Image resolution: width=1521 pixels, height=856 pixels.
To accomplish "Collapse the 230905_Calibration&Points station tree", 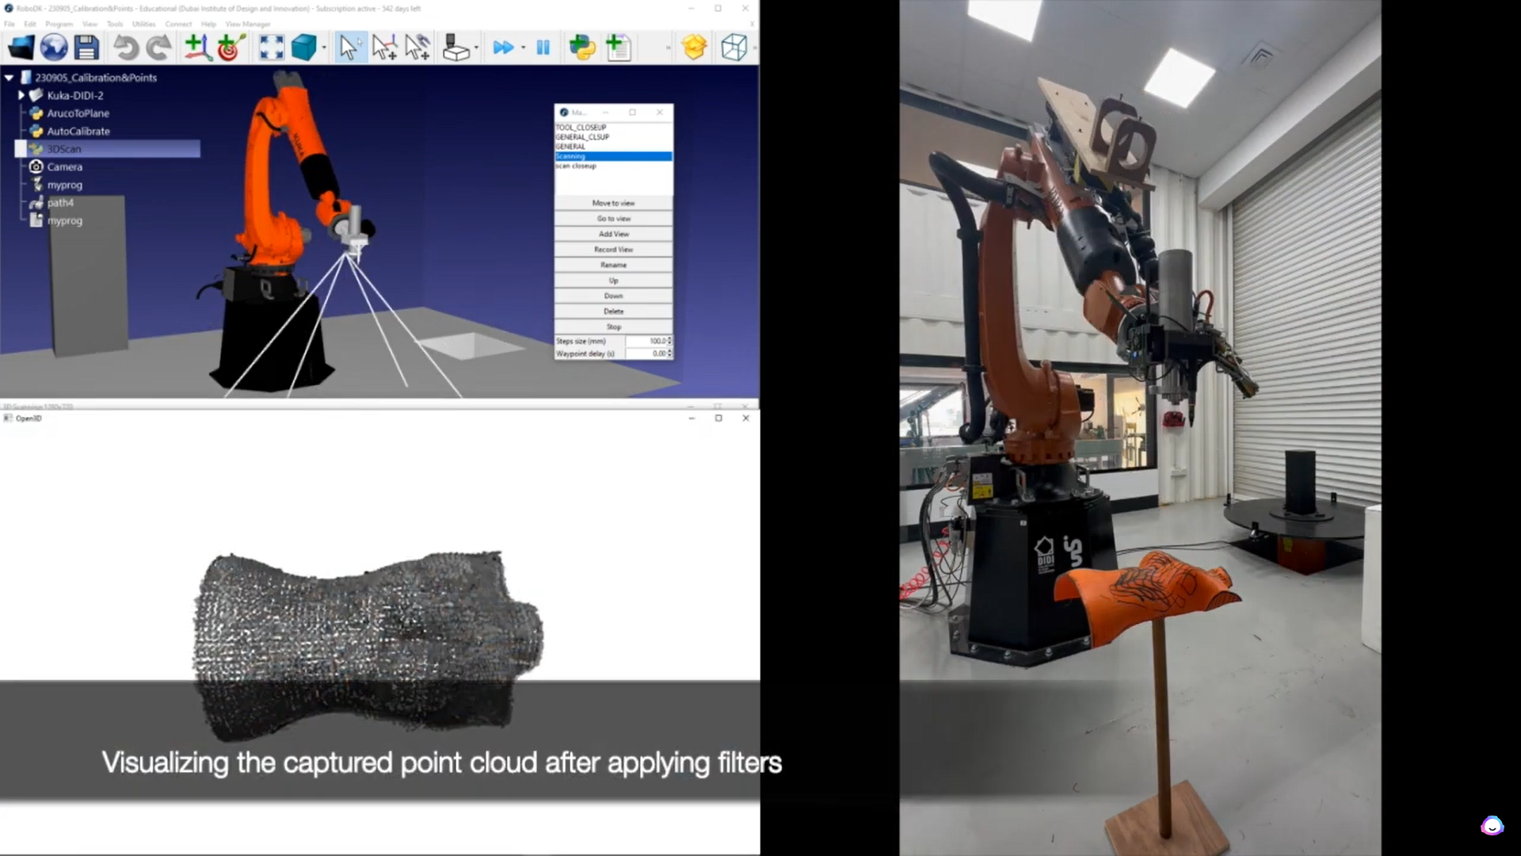I will pos(10,78).
